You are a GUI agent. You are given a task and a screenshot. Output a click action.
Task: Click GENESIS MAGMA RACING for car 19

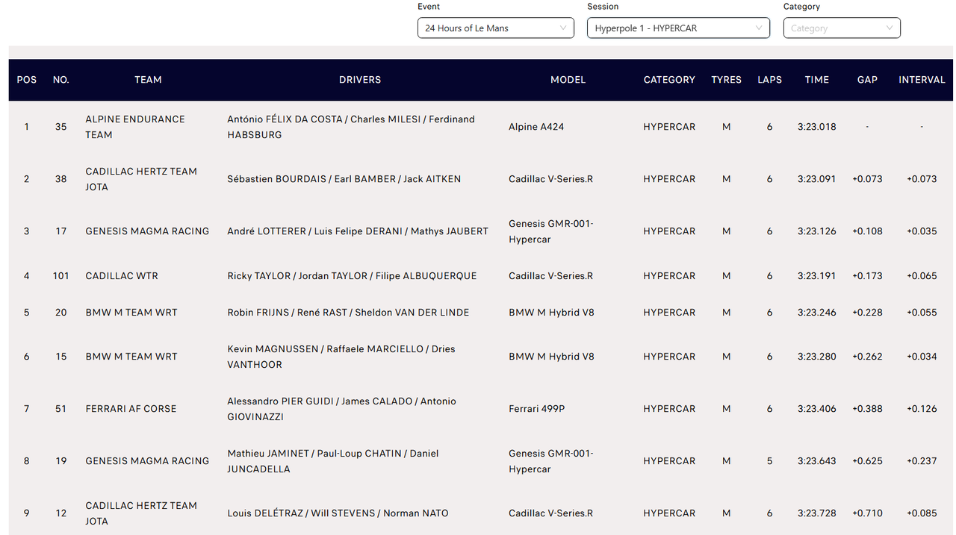click(x=147, y=461)
